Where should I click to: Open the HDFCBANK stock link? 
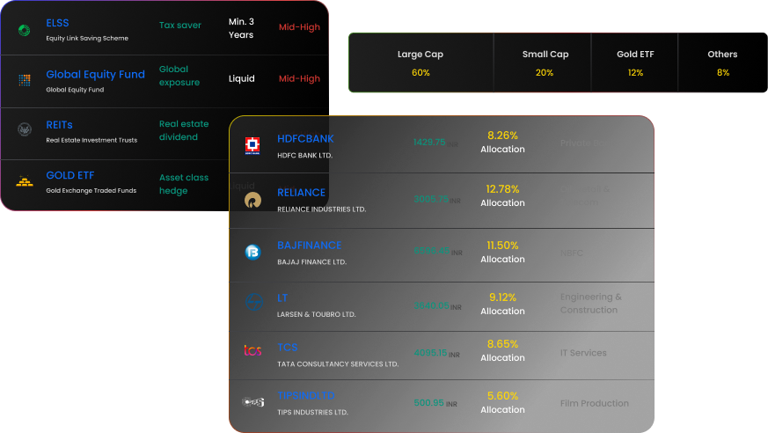(305, 139)
